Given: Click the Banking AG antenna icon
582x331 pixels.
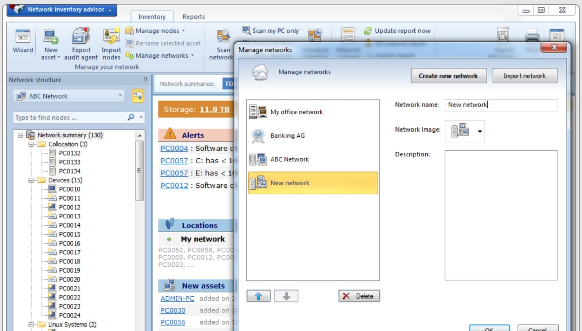Looking at the screenshot, I should pyautogui.click(x=258, y=136).
